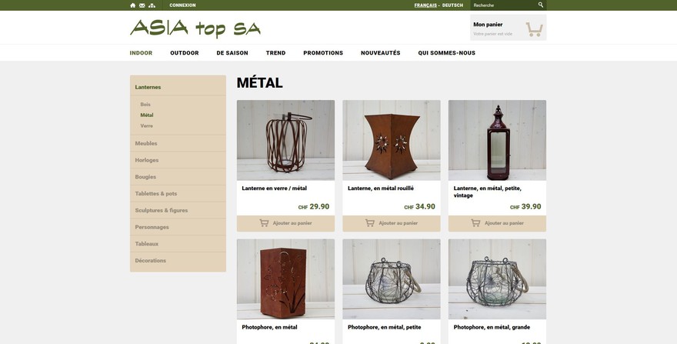Screen dimensions: 677x344
Task: Open the PROMOTIONS menu
Action: click(x=323, y=53)
